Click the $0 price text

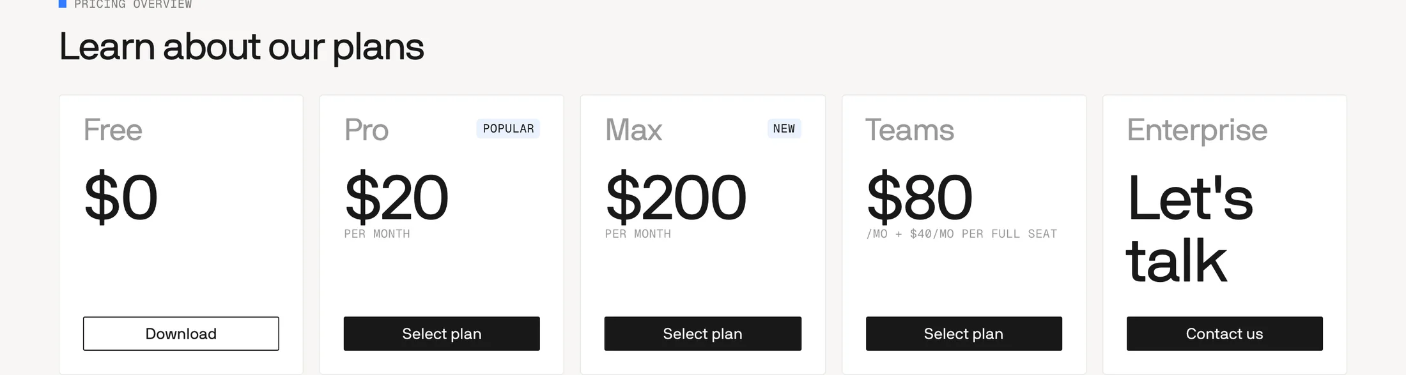tap(121, 198)
